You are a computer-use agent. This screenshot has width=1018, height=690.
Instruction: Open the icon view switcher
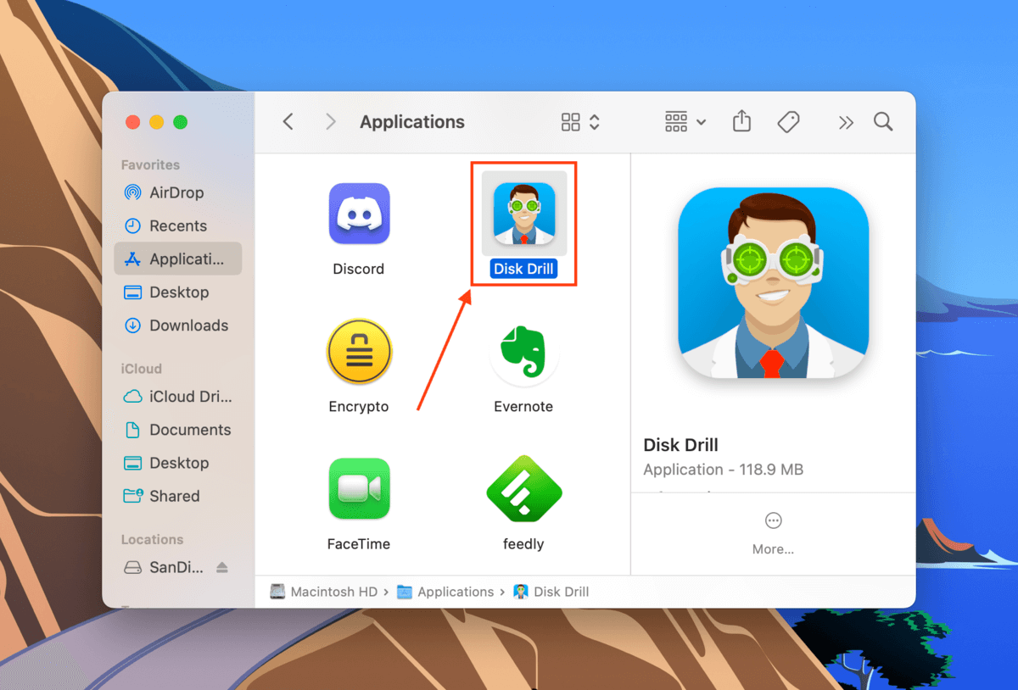point(581,122)
